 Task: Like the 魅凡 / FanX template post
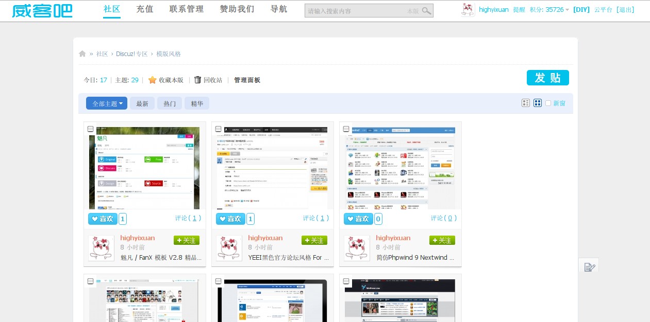(x=103, y=219)
